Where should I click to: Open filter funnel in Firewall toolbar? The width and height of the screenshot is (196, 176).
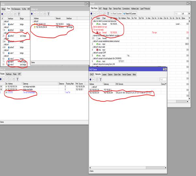(108, 13)
